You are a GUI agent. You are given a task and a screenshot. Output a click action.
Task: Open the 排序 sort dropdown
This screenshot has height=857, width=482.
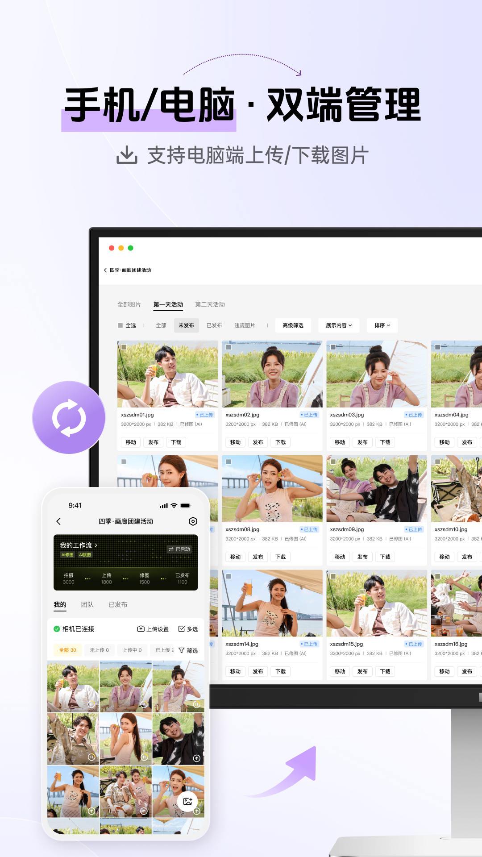tap(382, 325)
